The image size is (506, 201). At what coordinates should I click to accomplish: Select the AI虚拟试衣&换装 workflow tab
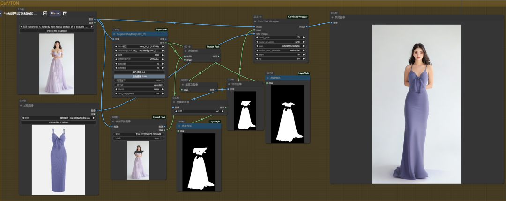click(x=21, y=14)
